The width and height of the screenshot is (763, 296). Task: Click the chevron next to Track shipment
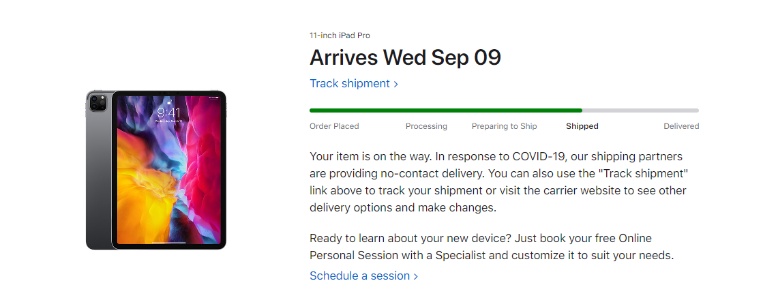click(x=396, y=85)
